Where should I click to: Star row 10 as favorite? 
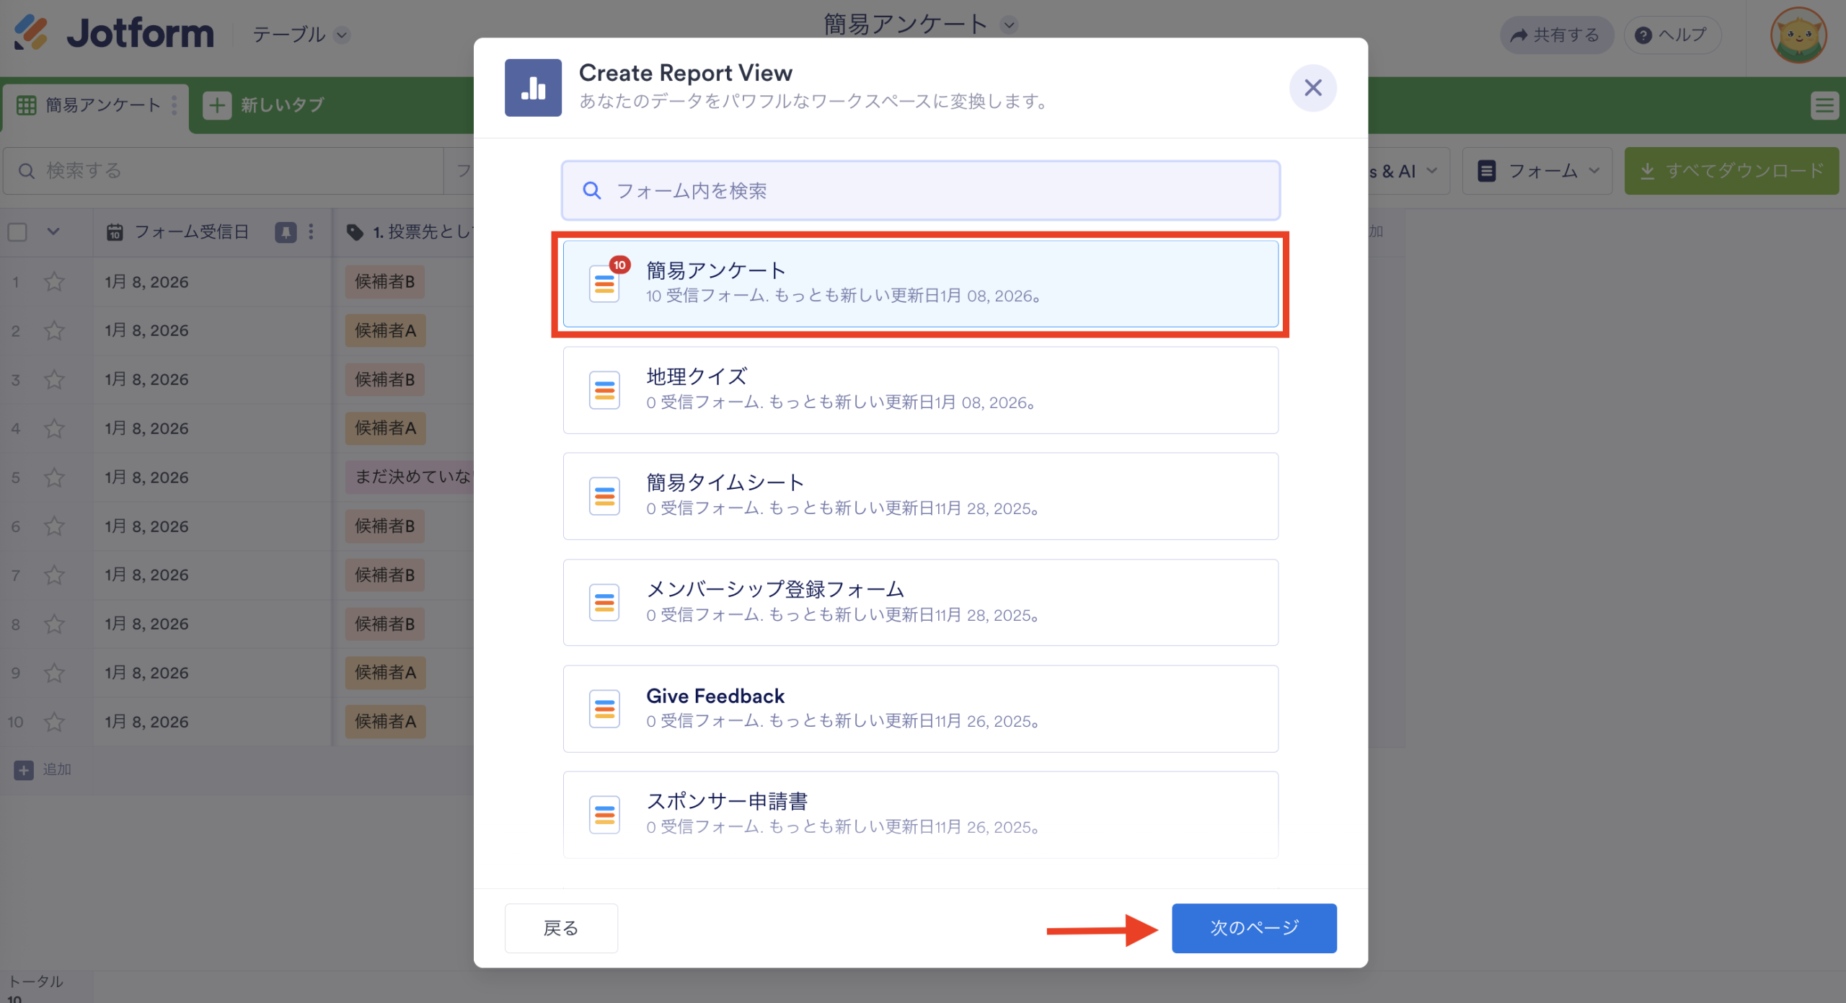pos(54,722)
